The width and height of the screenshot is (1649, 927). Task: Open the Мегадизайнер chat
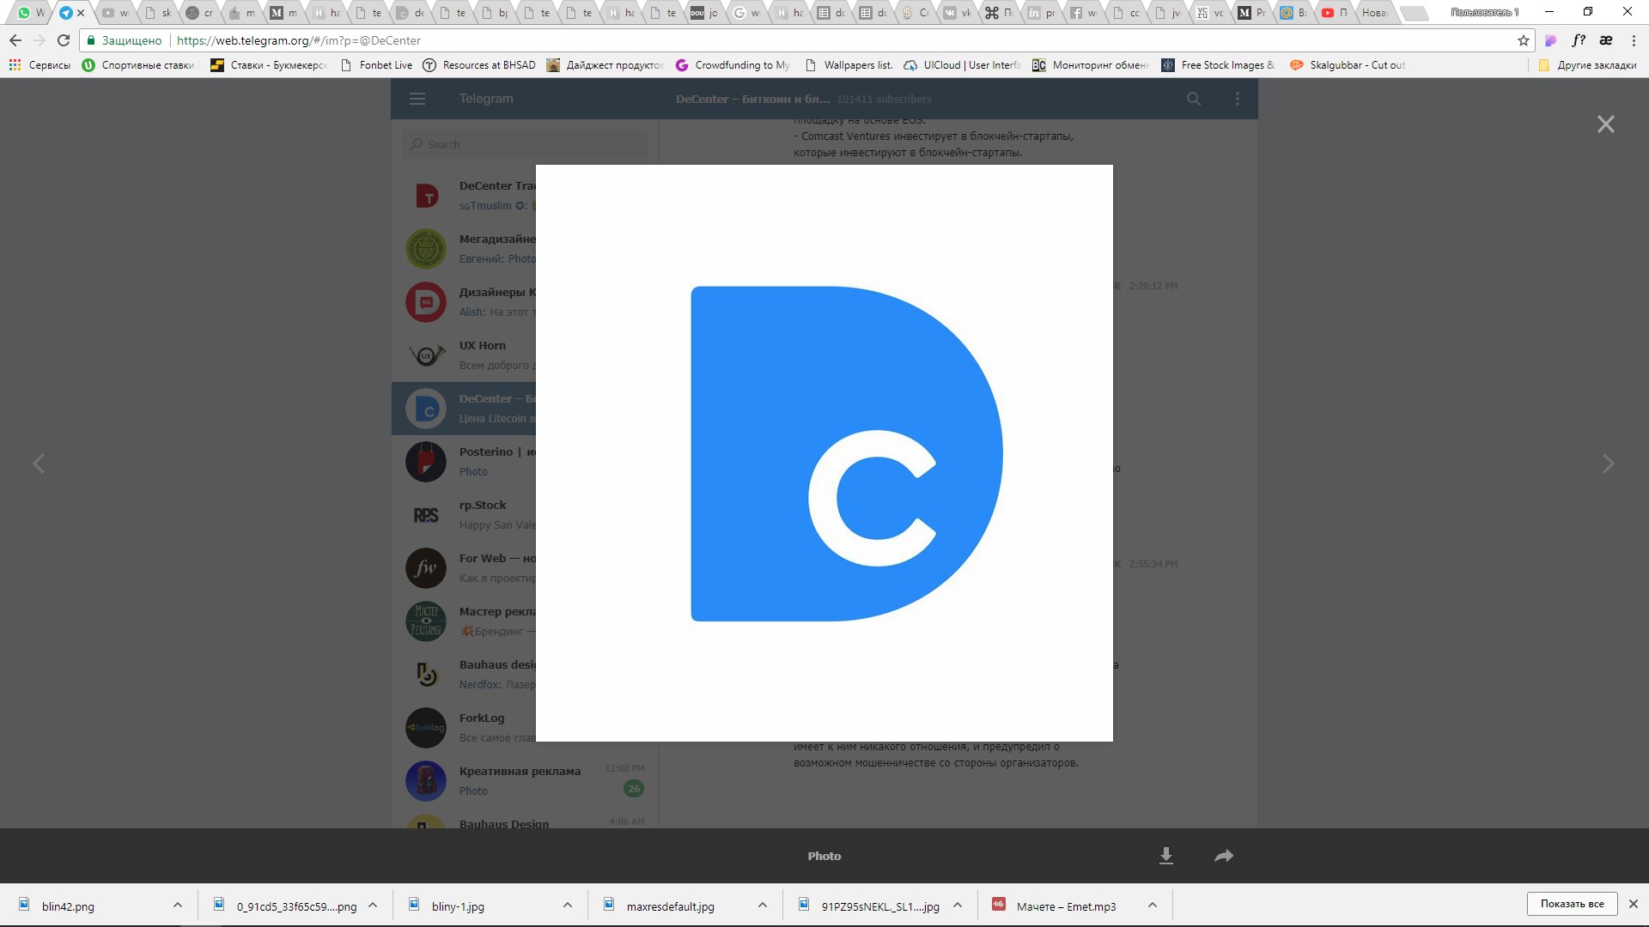464,249
